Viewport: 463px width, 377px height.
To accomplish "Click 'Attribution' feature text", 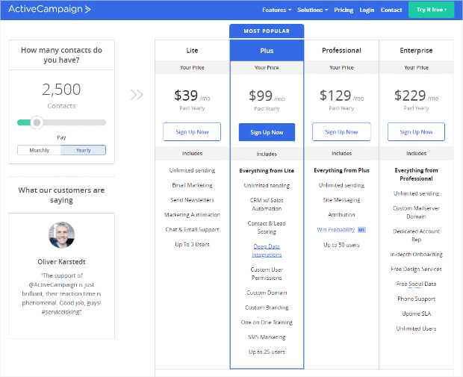I will pos(341,215).
